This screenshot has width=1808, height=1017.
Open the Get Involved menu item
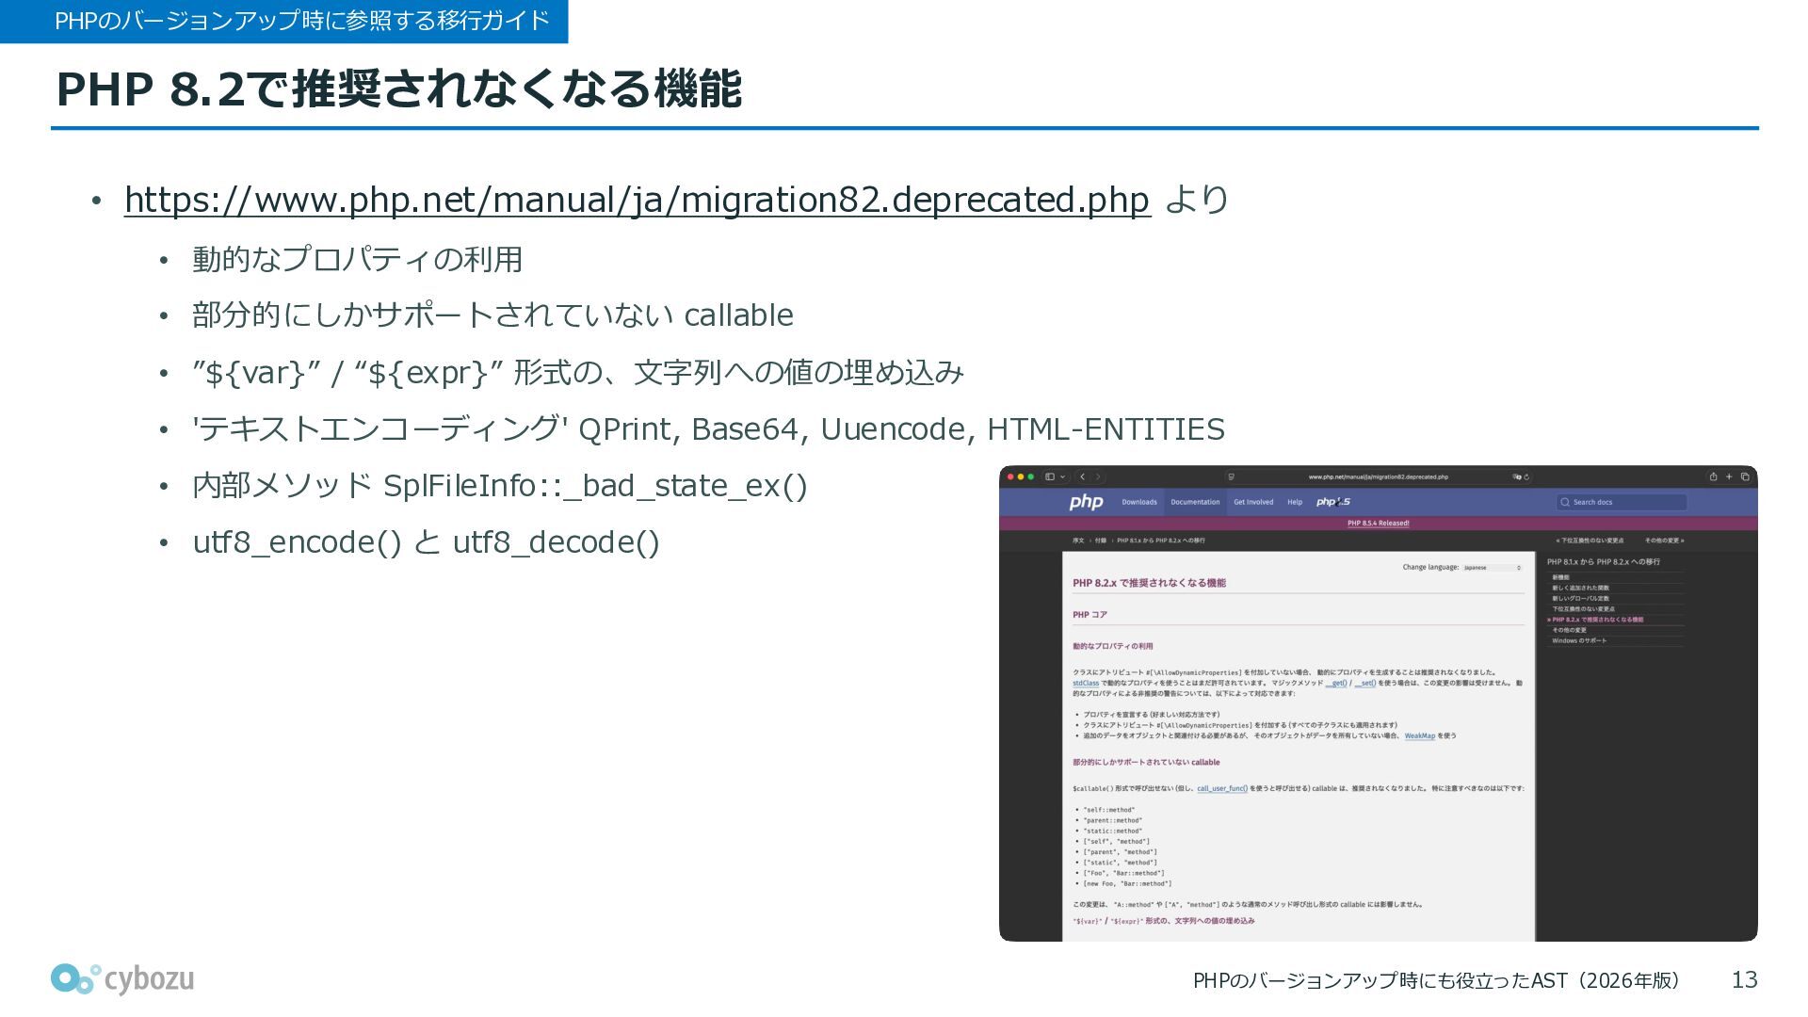1253,502
